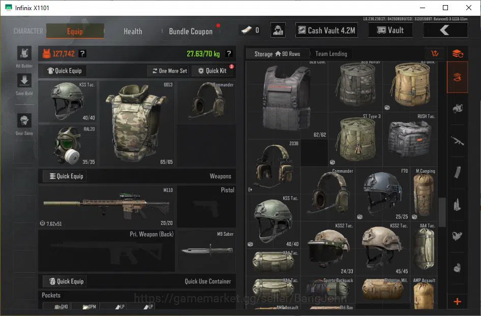
Task: Open the Cash Vault 4.2M button
Action: (326, 30)
